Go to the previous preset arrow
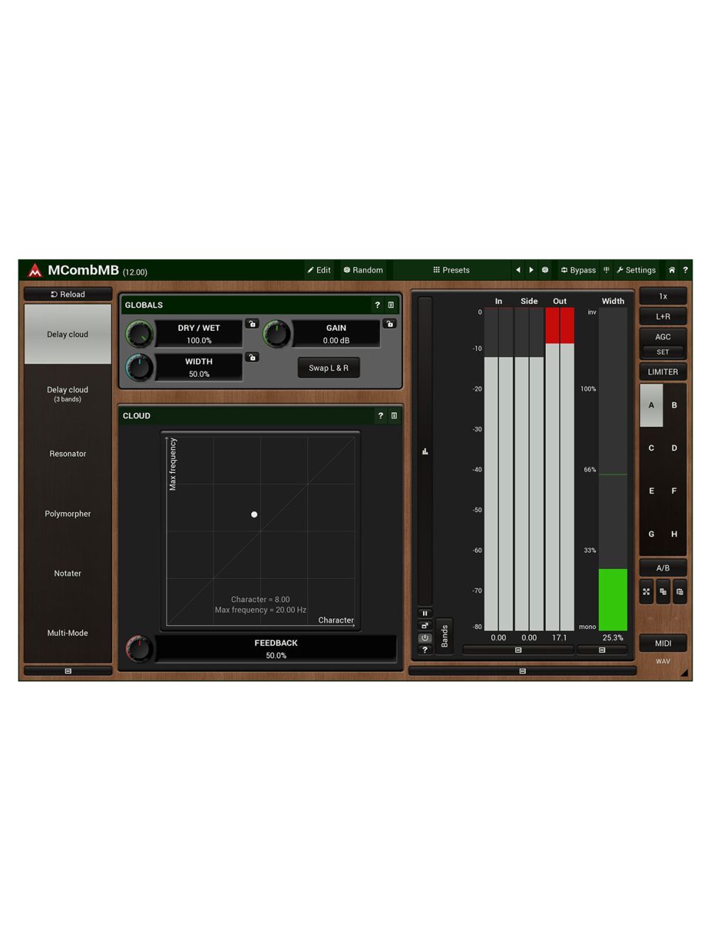Viewport: 711px width, 939px height. [518, 270]
